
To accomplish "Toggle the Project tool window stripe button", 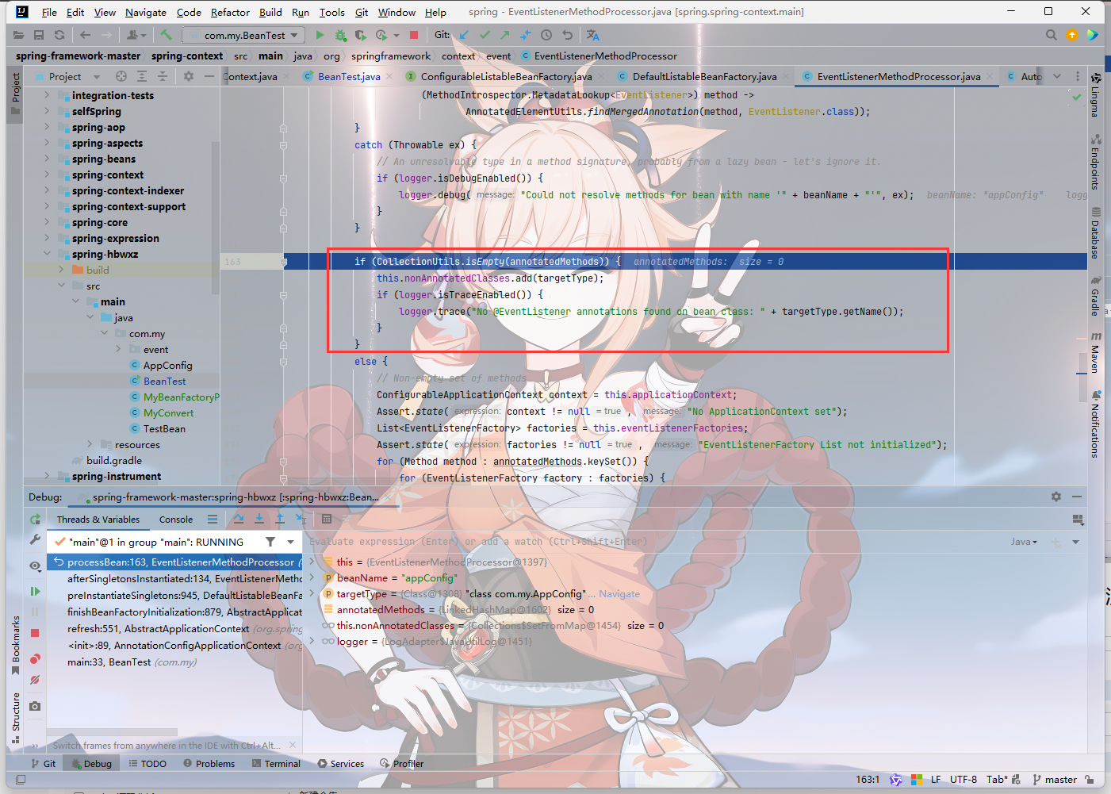I will coord(15,94).
